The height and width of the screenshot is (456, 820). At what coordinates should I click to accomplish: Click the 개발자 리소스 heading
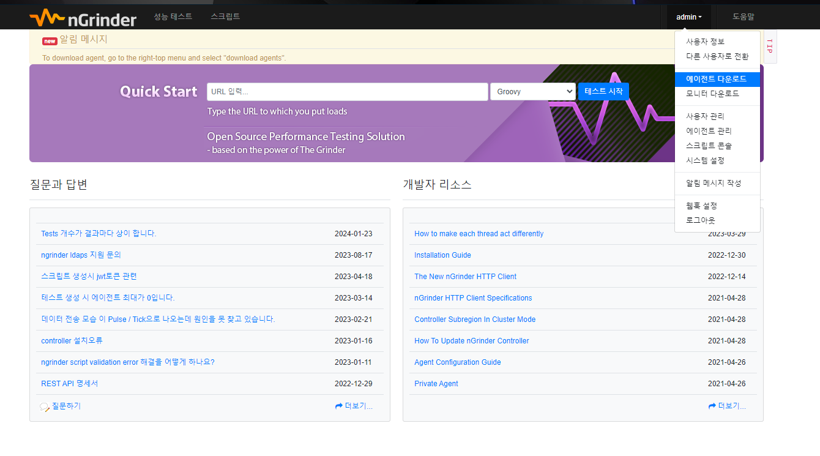tap(437, 184)
